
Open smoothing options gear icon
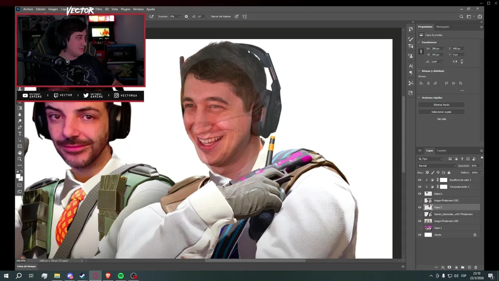(186, 16)
